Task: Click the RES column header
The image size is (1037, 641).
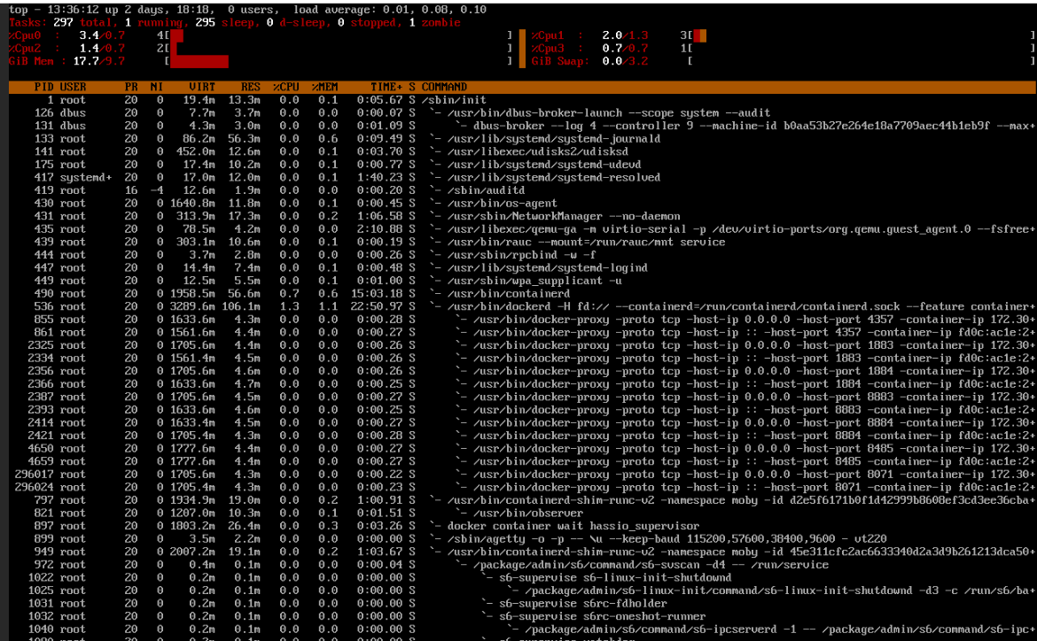Action: (x=250, y=87)
